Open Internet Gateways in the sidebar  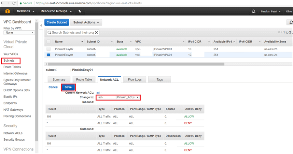tap(16, 73)
